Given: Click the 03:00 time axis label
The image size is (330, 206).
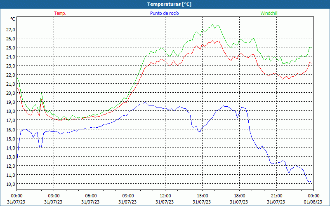Looking at the screenshot, I should (x=54, y=196).
